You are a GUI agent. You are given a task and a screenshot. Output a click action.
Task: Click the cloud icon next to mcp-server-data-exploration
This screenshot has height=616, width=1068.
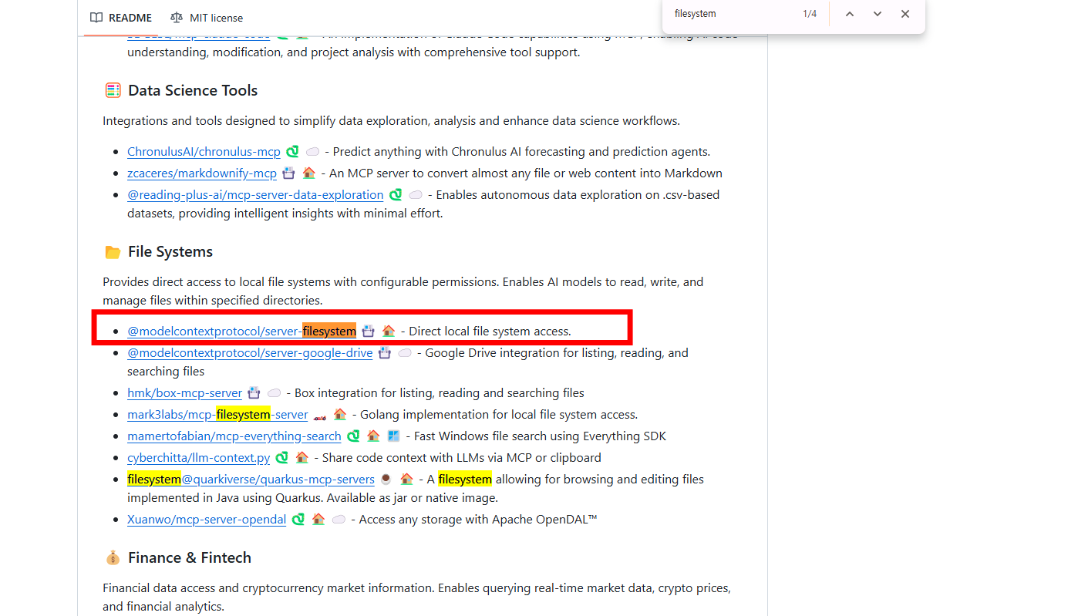(416, 195)
